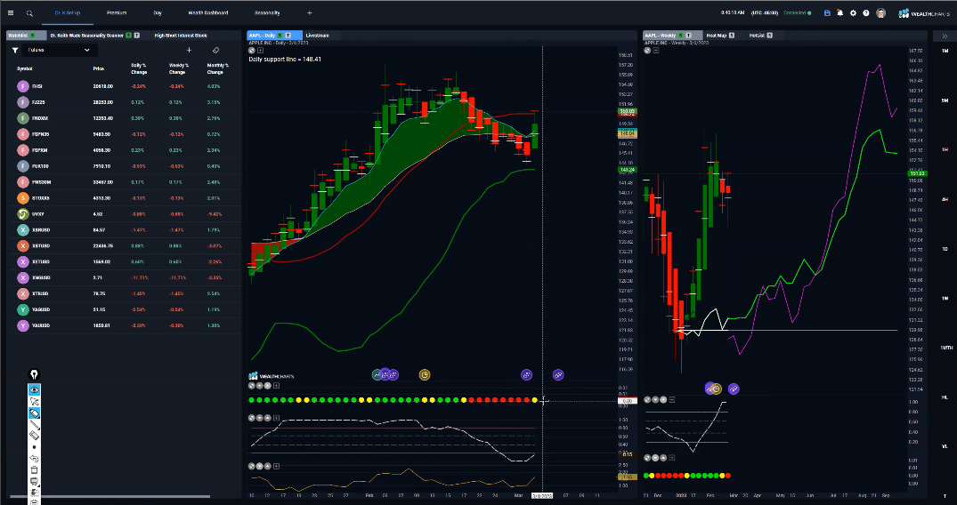Switch to the Day workspace tab

[158, 12]
